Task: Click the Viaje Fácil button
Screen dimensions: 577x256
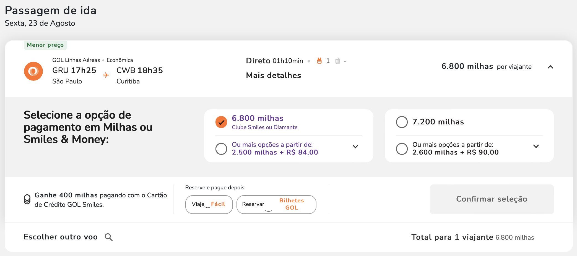Action: (x=209, y=205)
